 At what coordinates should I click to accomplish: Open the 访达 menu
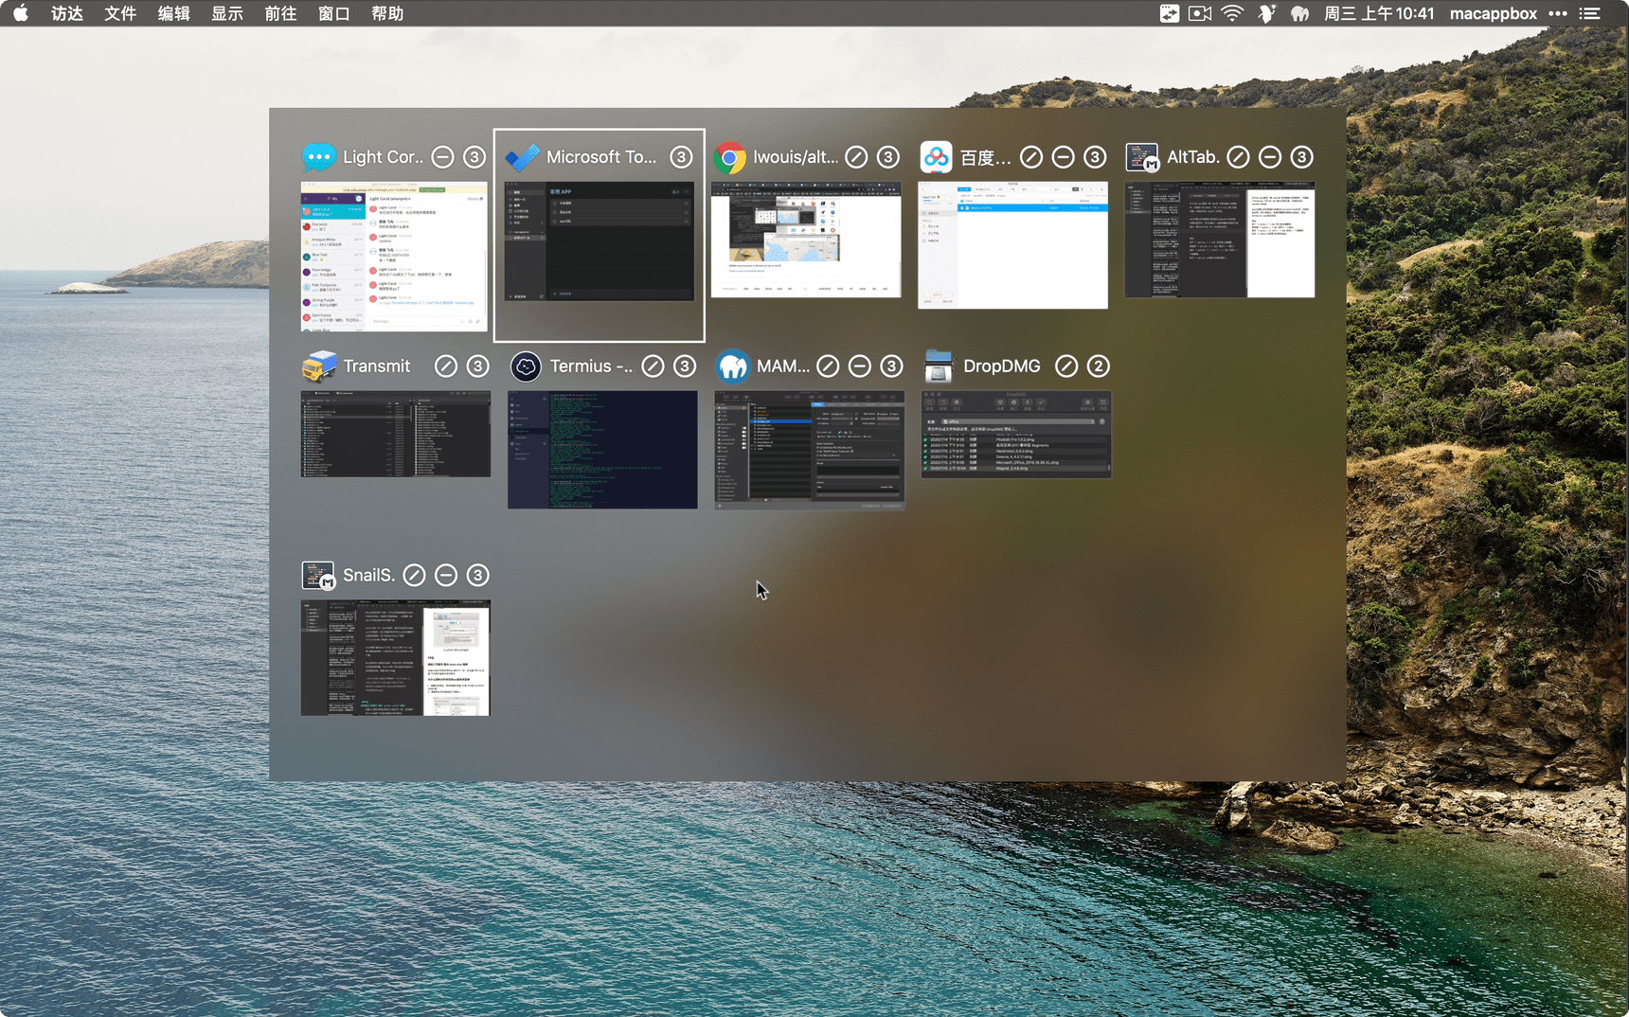pos(67,13)
